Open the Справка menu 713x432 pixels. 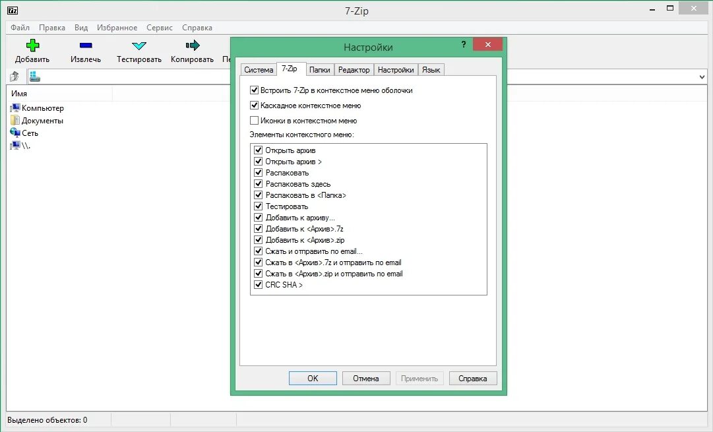coord(197,27)
